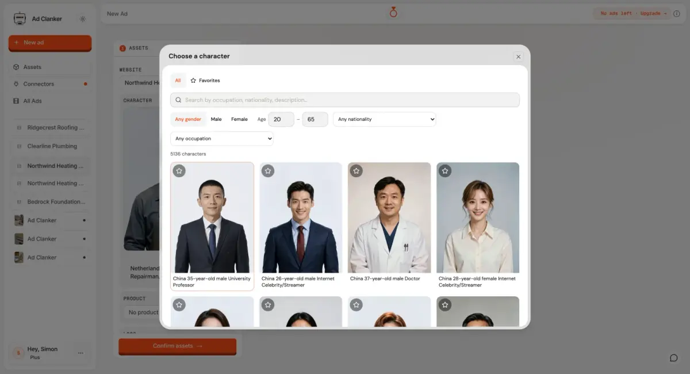Screen dimensions: 690x374
Task: Click the 5136 characters count text
Action: (188, 154)
